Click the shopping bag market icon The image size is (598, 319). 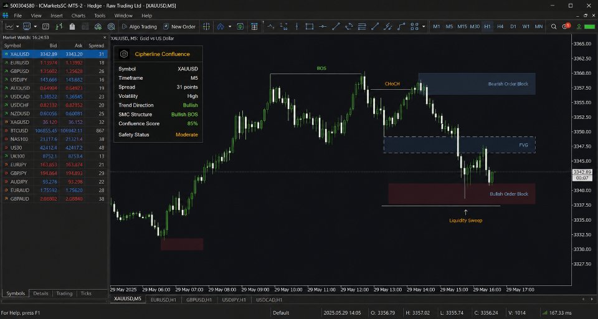(72, 27)
